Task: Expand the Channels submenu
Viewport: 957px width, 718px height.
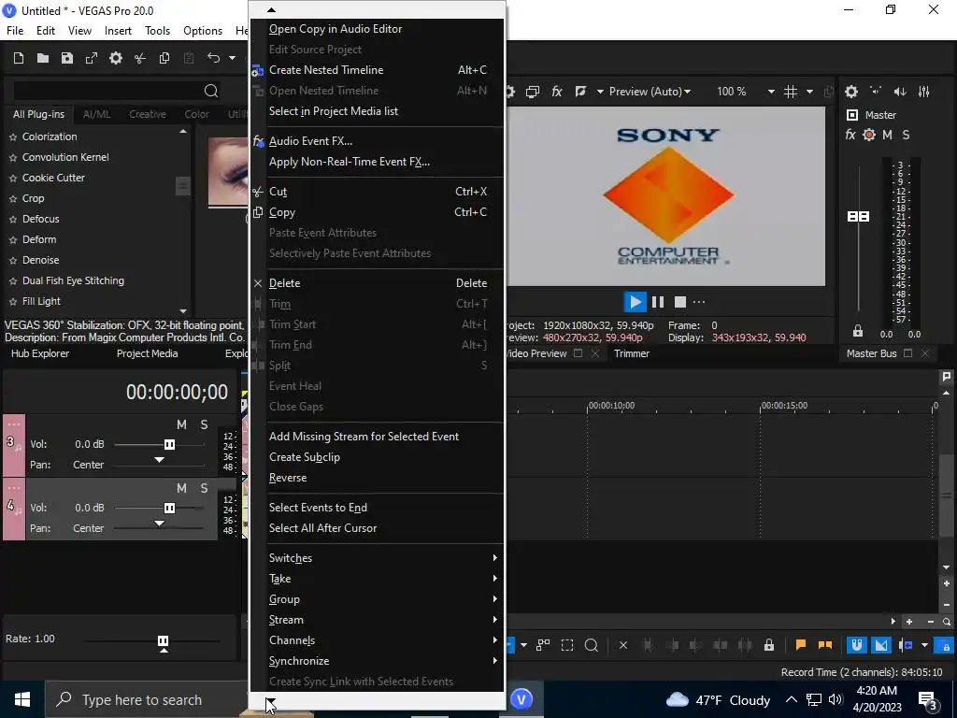Action: point(377,639)
